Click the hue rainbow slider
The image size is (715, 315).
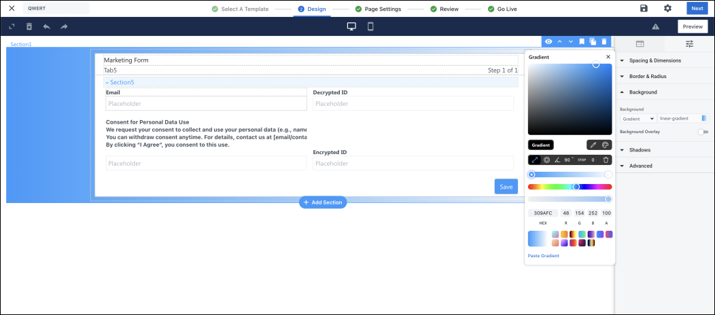click(x=570, y=187)
